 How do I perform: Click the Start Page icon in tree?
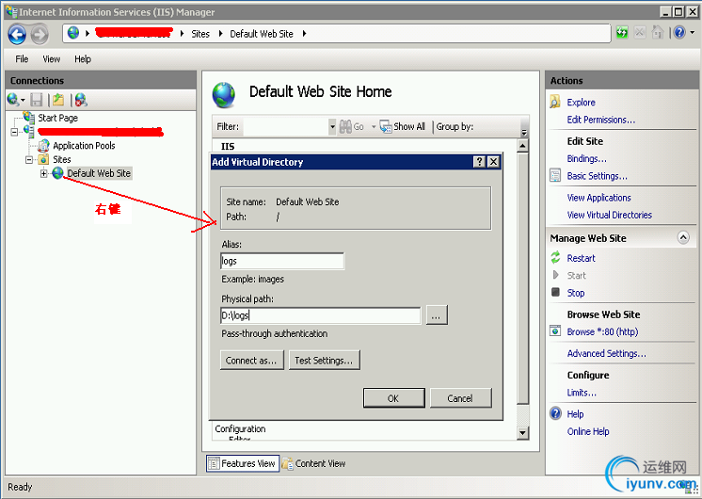click(x=29, y=118)
